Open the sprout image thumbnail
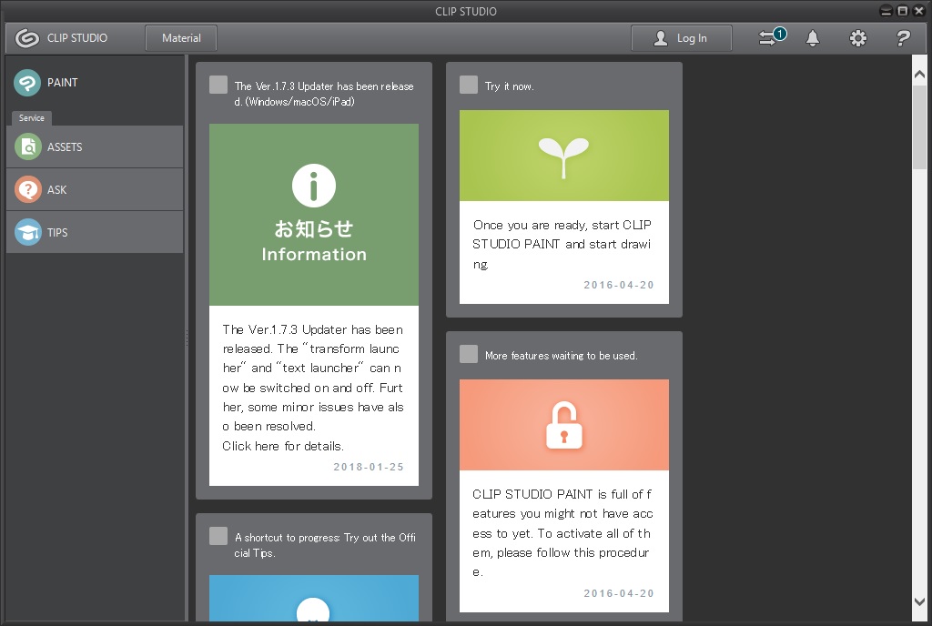932x626 pixels. (x=564, y=156)
